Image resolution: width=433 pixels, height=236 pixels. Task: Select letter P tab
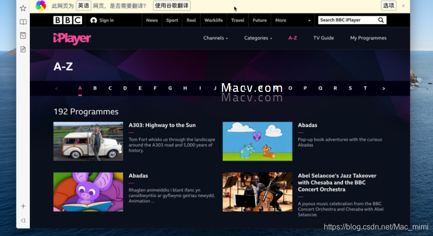coord(305,88)
